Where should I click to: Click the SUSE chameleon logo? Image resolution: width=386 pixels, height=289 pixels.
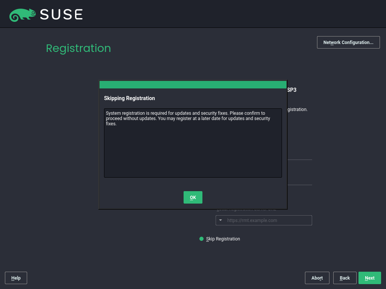(23, 14)
